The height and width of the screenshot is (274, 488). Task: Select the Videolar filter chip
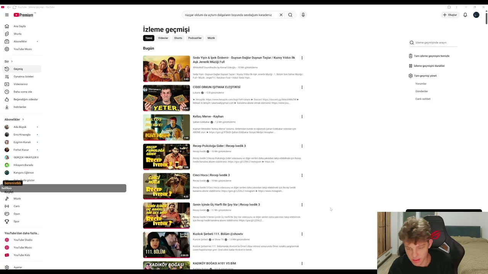(x=163, y=38)
